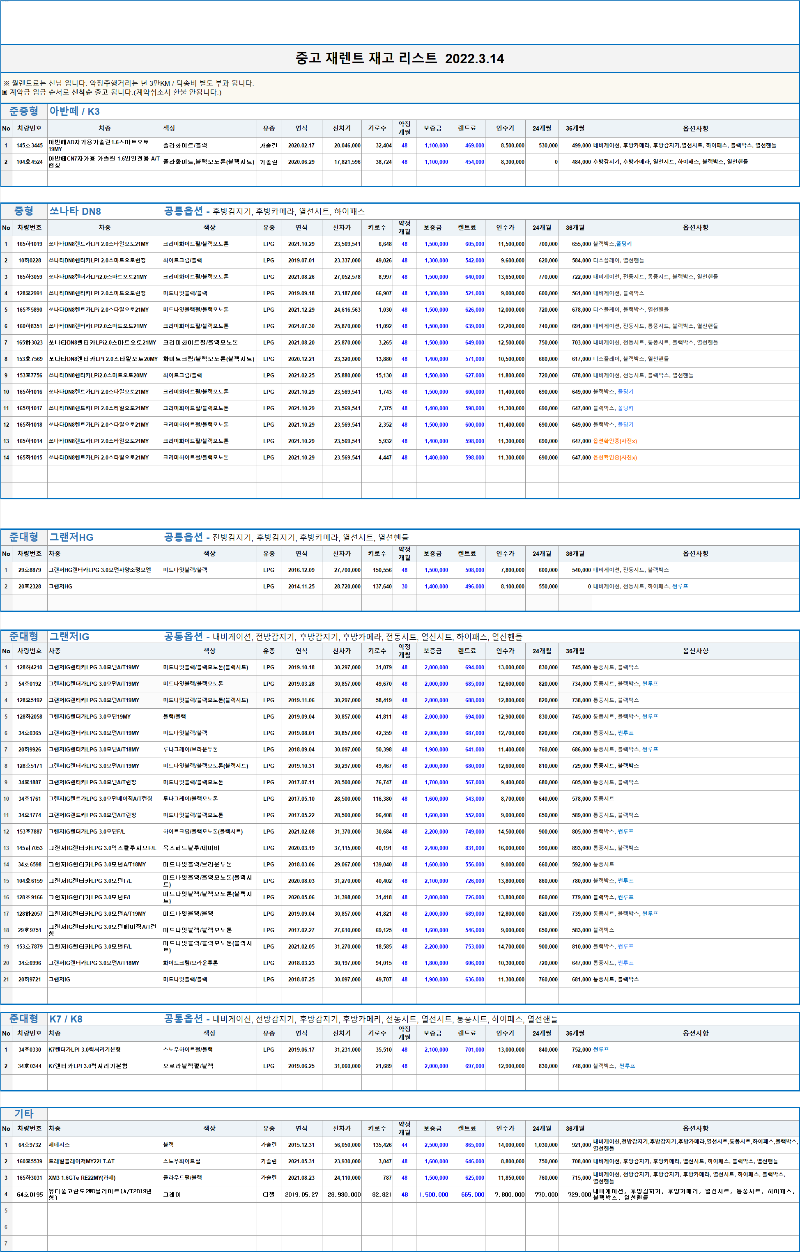Select the 기타 section label
Image resolution: width=800 pixels, height=1252 pixels.
pos(24,1113)
